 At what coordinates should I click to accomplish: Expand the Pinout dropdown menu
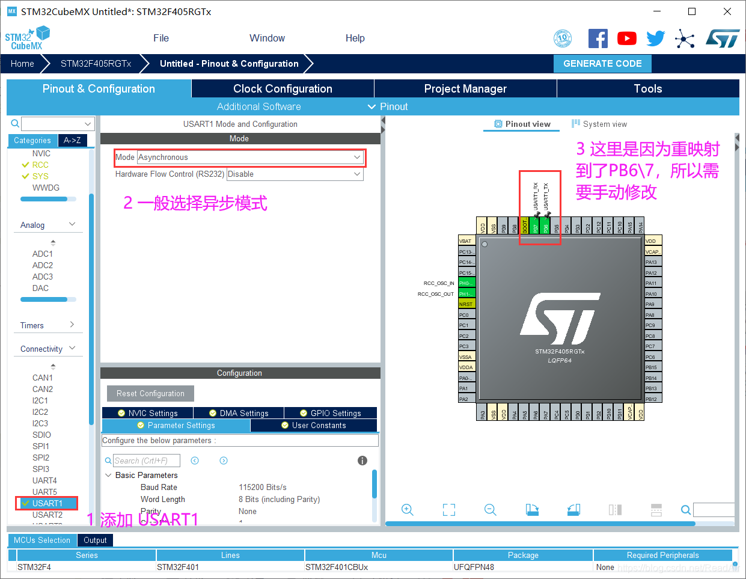[x=388, y=106]
